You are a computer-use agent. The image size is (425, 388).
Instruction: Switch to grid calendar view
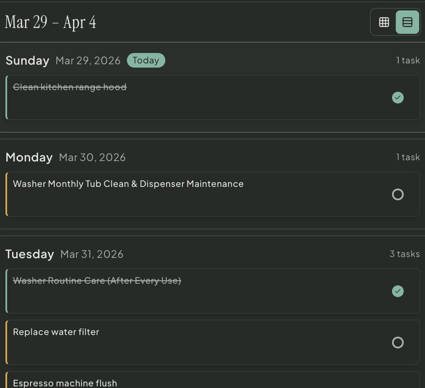tap(384, 22)
